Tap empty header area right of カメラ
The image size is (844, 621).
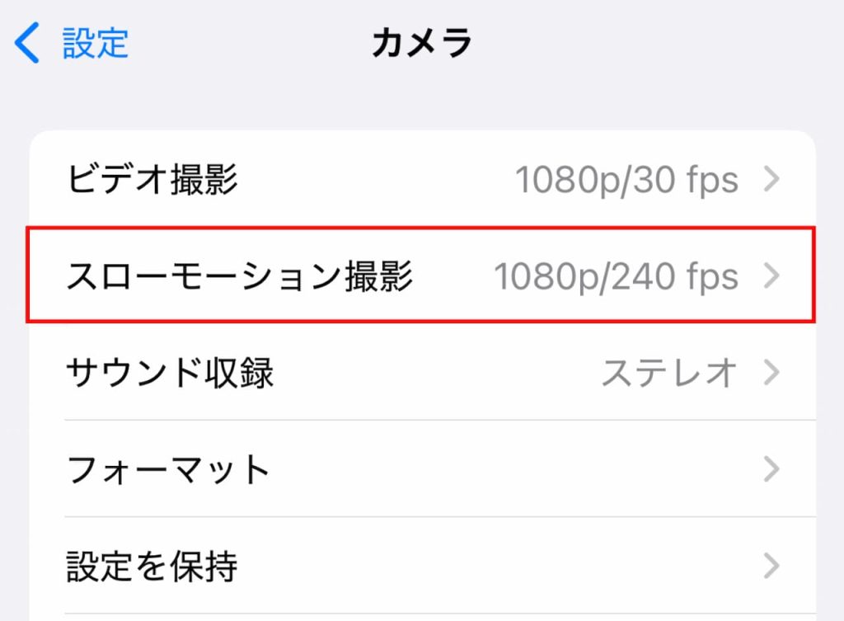[x=657, y=43]
